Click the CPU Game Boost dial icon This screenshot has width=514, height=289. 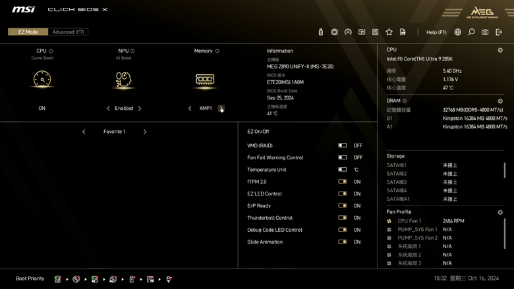click(42, 79)
